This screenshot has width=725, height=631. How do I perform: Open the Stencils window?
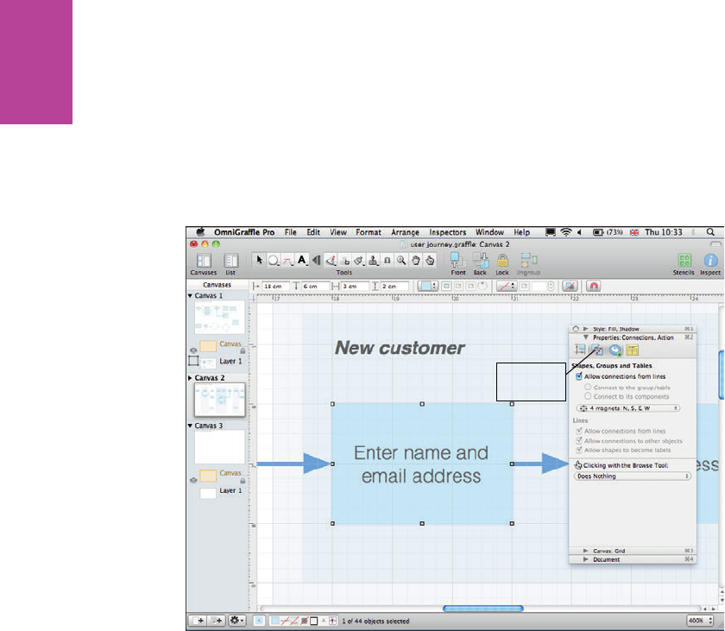684,264
